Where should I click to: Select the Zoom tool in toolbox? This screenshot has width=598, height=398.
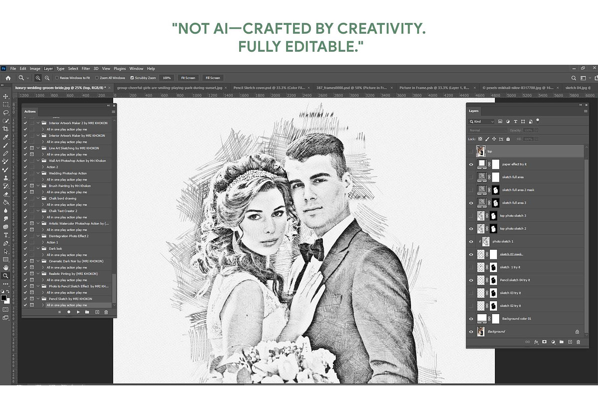tap(6, 276)
